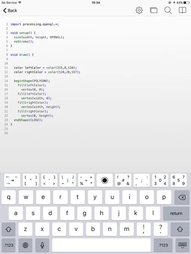Tap the hash and ampersand symbols key
Screen dimensions: 191x254
tap(123, 180)
